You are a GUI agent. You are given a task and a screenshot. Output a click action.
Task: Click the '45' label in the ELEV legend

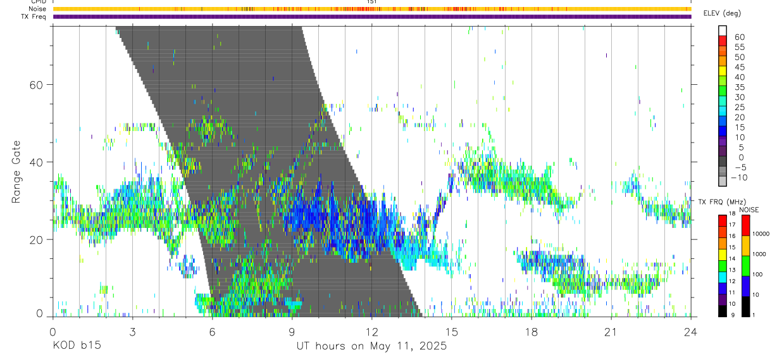pos(739,67)
